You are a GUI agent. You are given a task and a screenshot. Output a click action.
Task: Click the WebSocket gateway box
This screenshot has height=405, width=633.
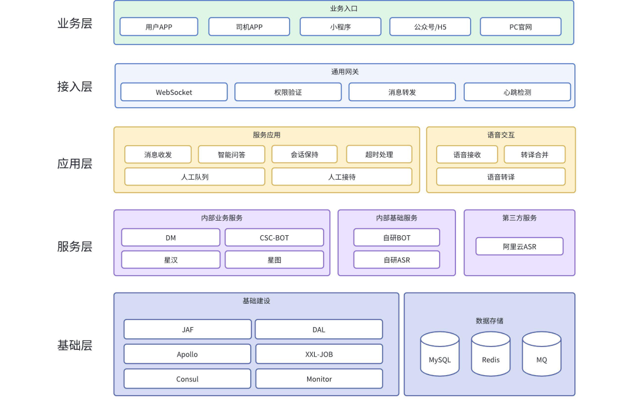point(174,92)
